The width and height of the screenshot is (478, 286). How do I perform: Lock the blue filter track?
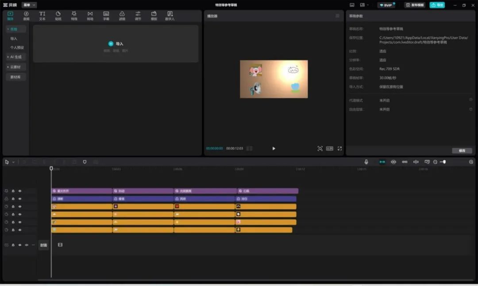[x=13, y=199]
